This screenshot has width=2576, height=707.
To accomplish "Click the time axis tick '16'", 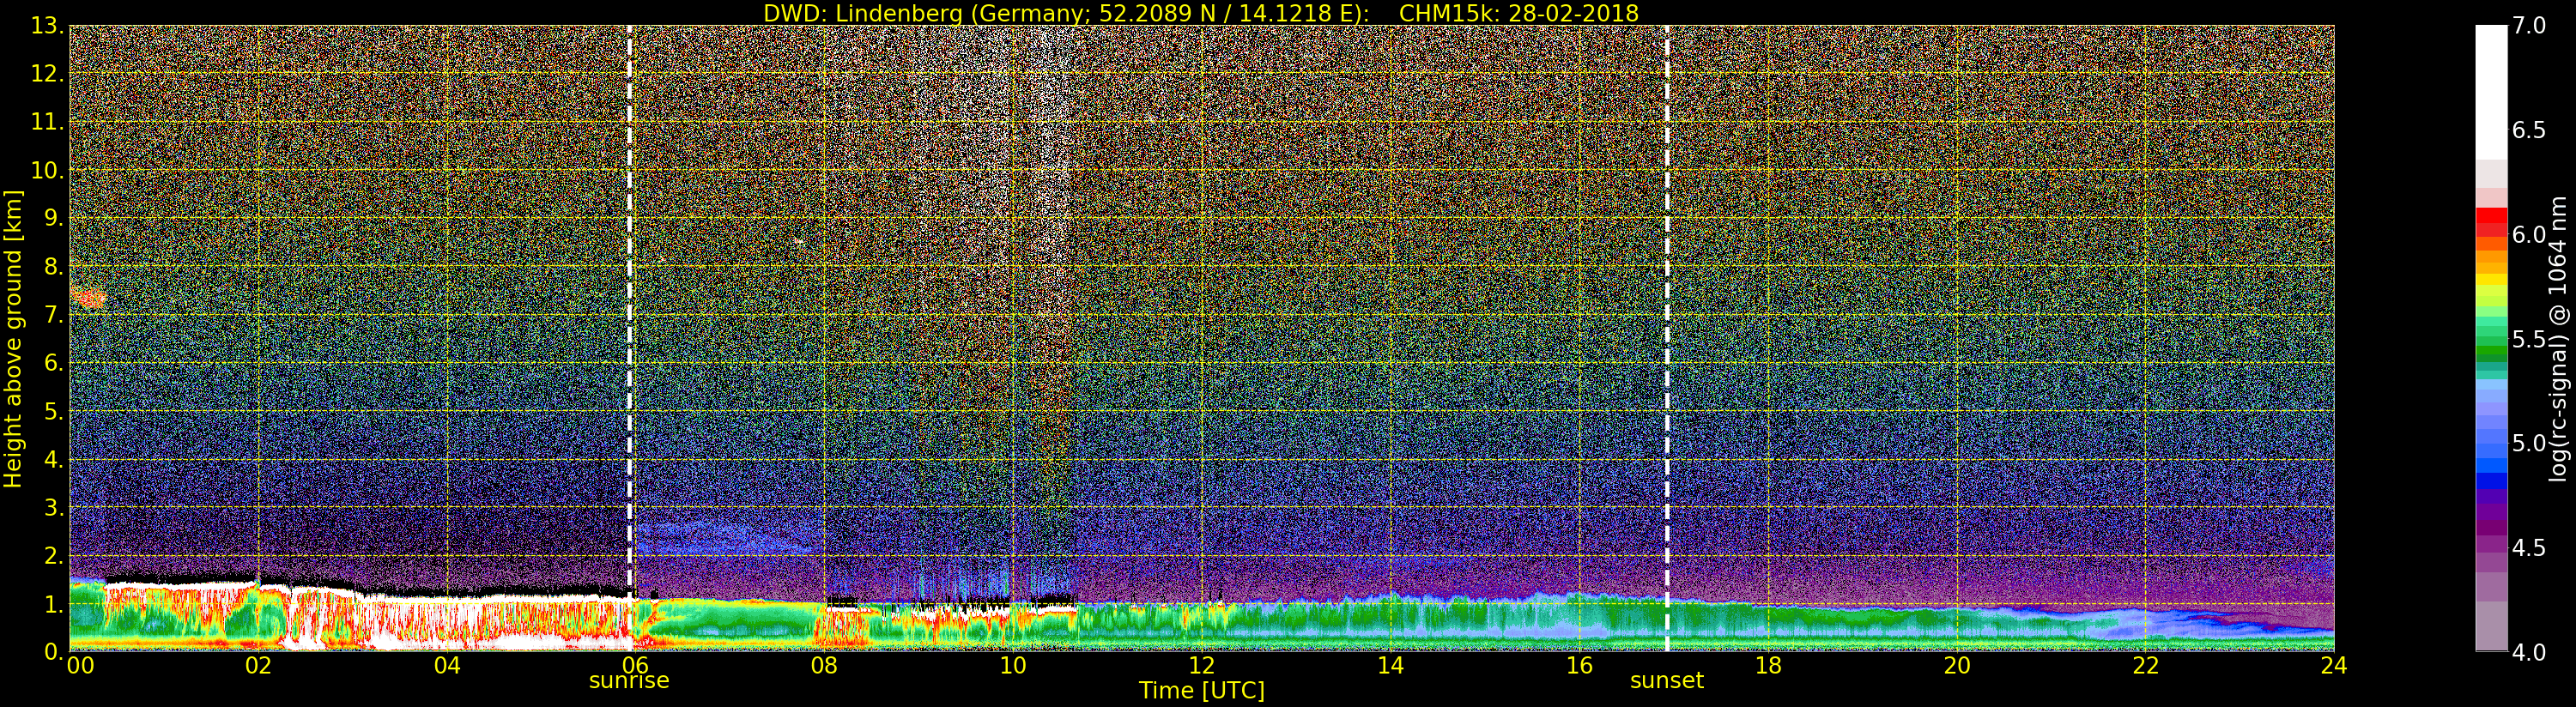I will pos(1579,665).
